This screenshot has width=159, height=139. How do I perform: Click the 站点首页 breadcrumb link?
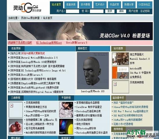point(48,18)
